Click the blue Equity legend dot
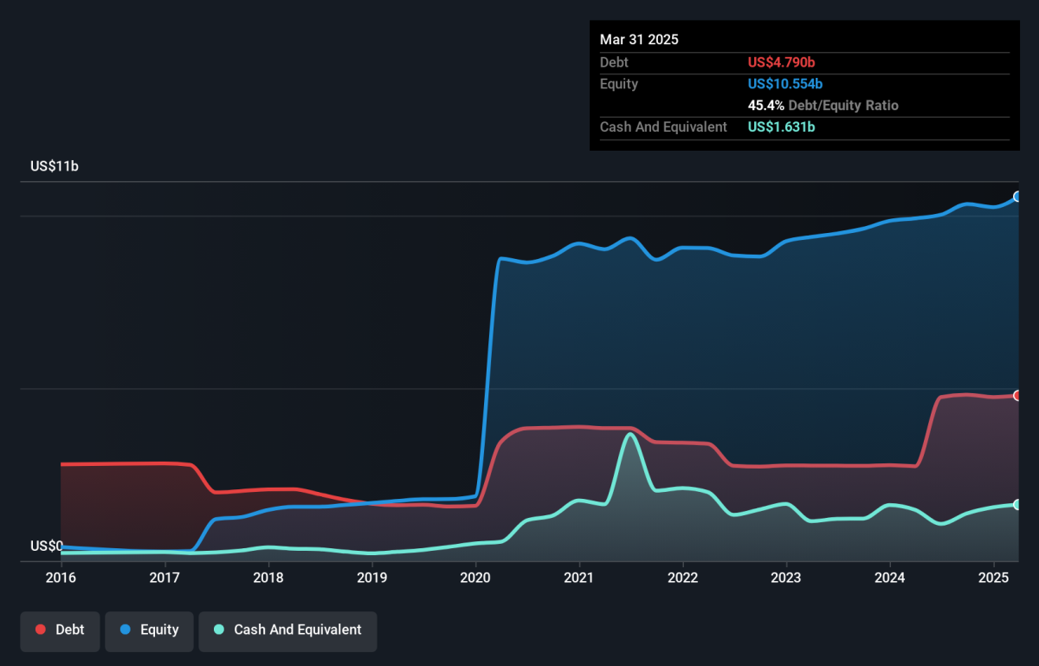This screenshot has height=666, width=1039. click(x=126, y=630)
